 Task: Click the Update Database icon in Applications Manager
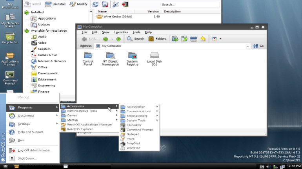pyautogui.click(x=105, y=4)
